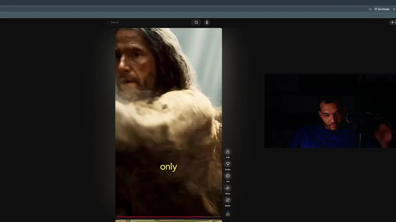Click the next Short preview below
Viewport: 396px width, 222px height.
pos(169,221)
